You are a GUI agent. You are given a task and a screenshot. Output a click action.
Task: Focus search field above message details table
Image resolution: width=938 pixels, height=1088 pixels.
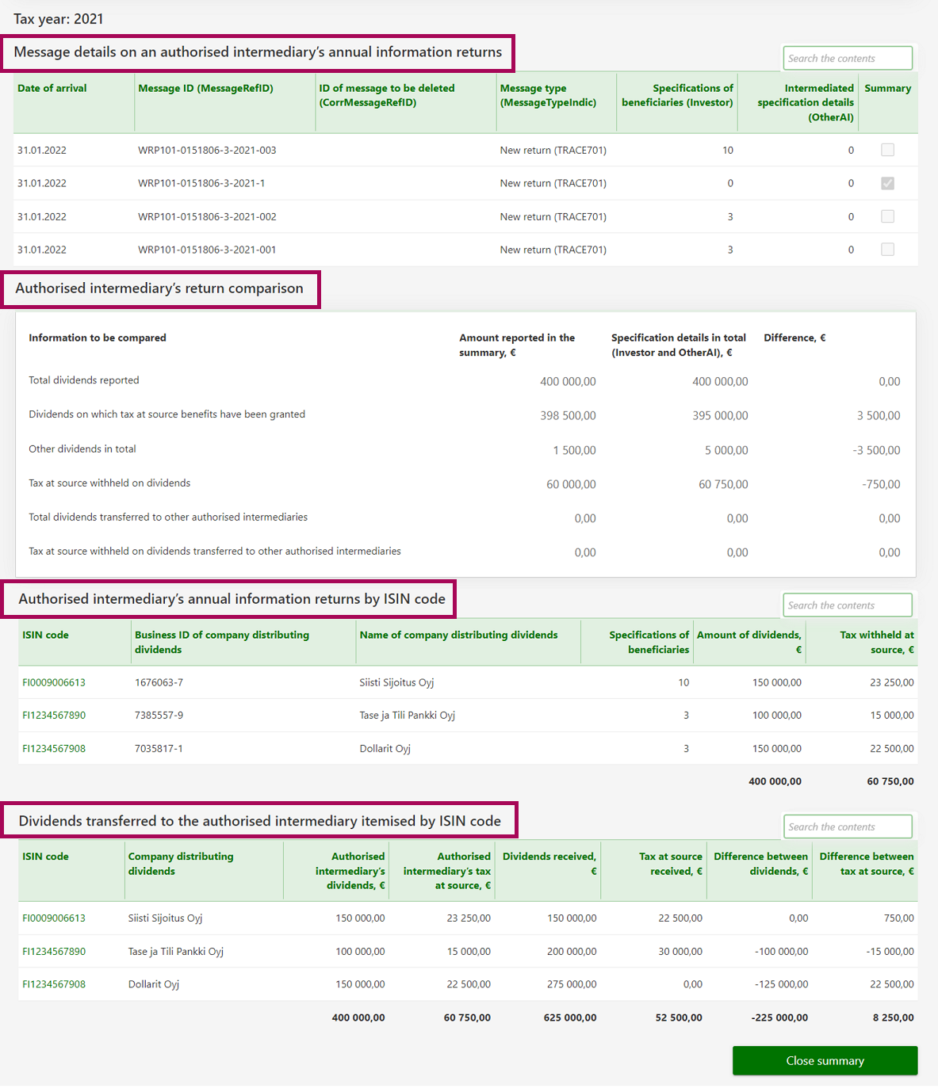tap(847, 59)
